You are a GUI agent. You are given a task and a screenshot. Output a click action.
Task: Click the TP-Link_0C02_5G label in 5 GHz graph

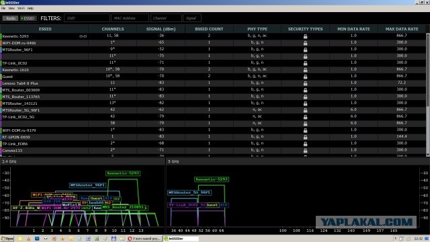187,205
